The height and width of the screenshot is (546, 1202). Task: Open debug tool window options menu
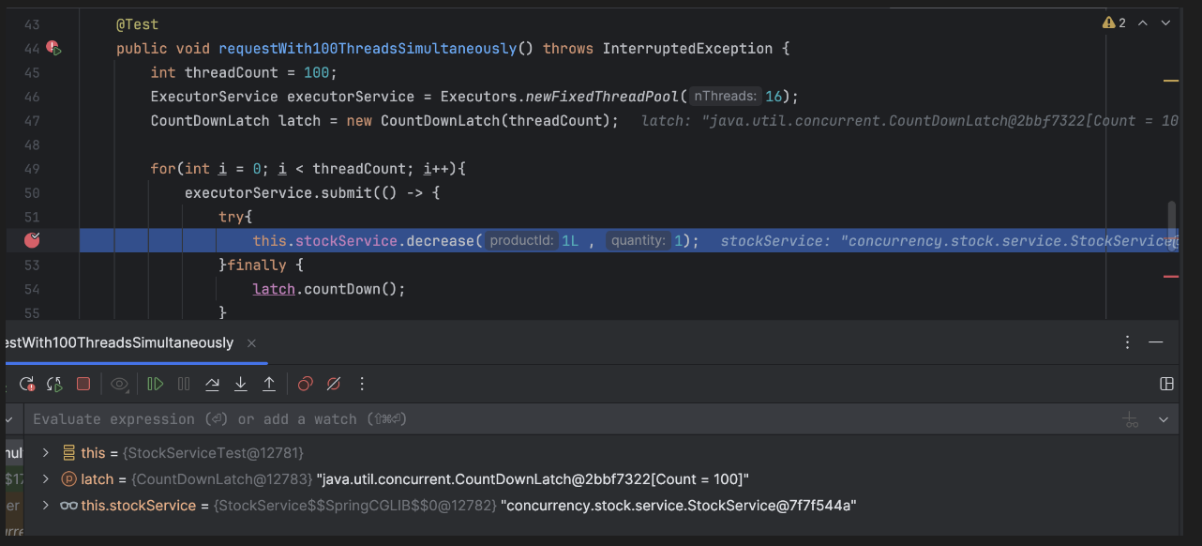[1128, 343]
